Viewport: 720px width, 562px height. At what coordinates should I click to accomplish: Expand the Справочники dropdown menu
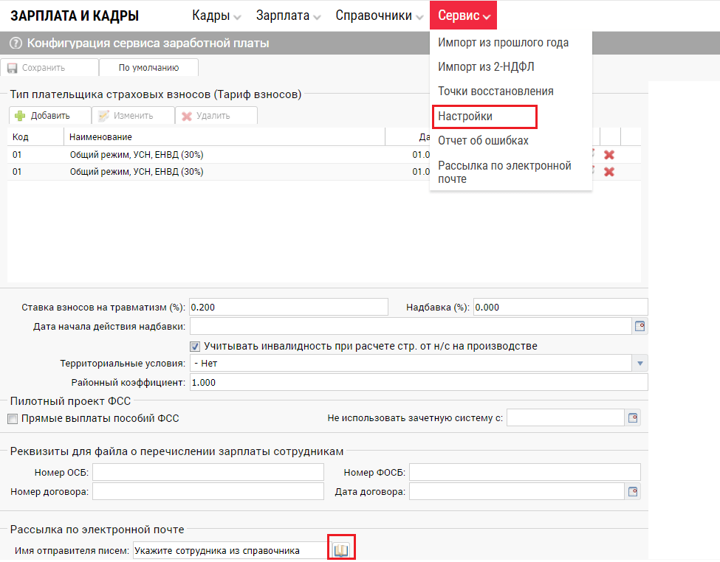point(380,15)
